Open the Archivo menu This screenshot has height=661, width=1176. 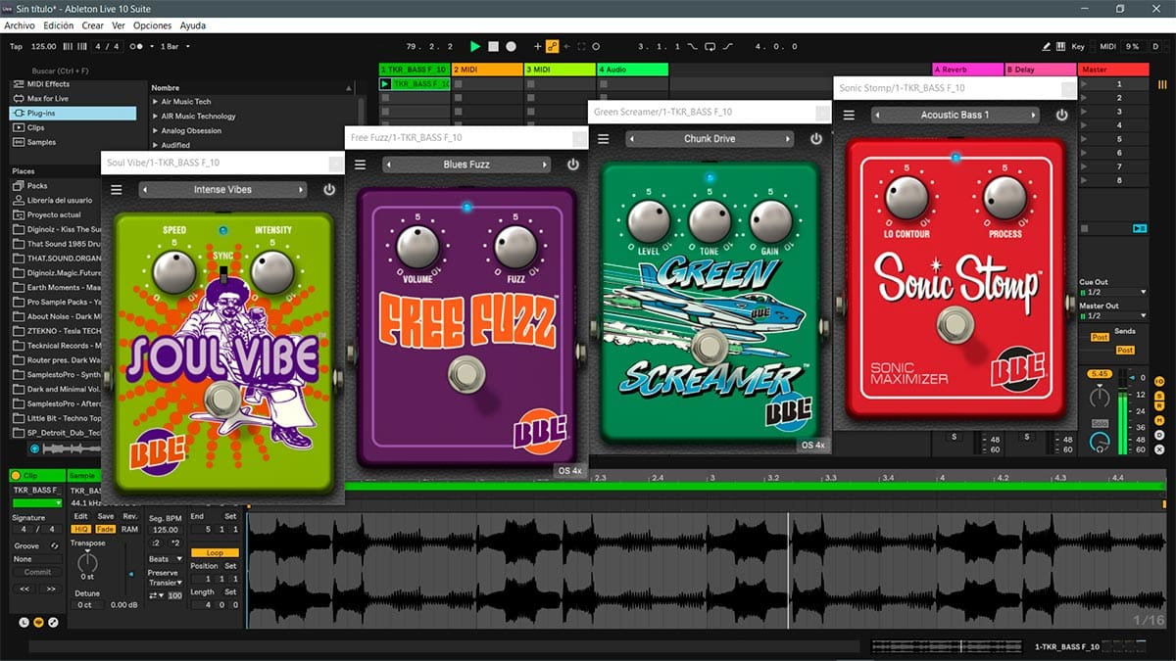pyautogui.click(x=20, y=25)
